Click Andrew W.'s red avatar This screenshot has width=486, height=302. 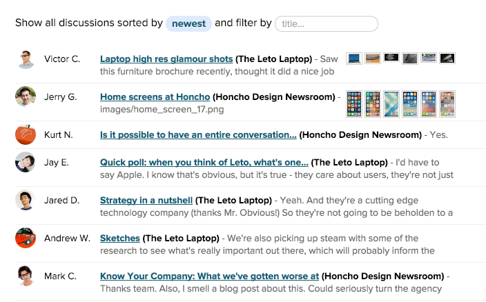tap(26, 239)
